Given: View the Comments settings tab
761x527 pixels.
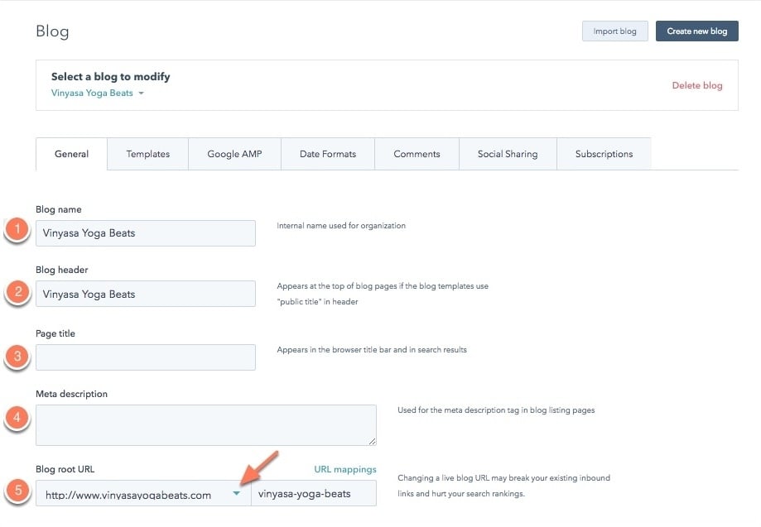Looking at the screenshot, I should [417, 154].
